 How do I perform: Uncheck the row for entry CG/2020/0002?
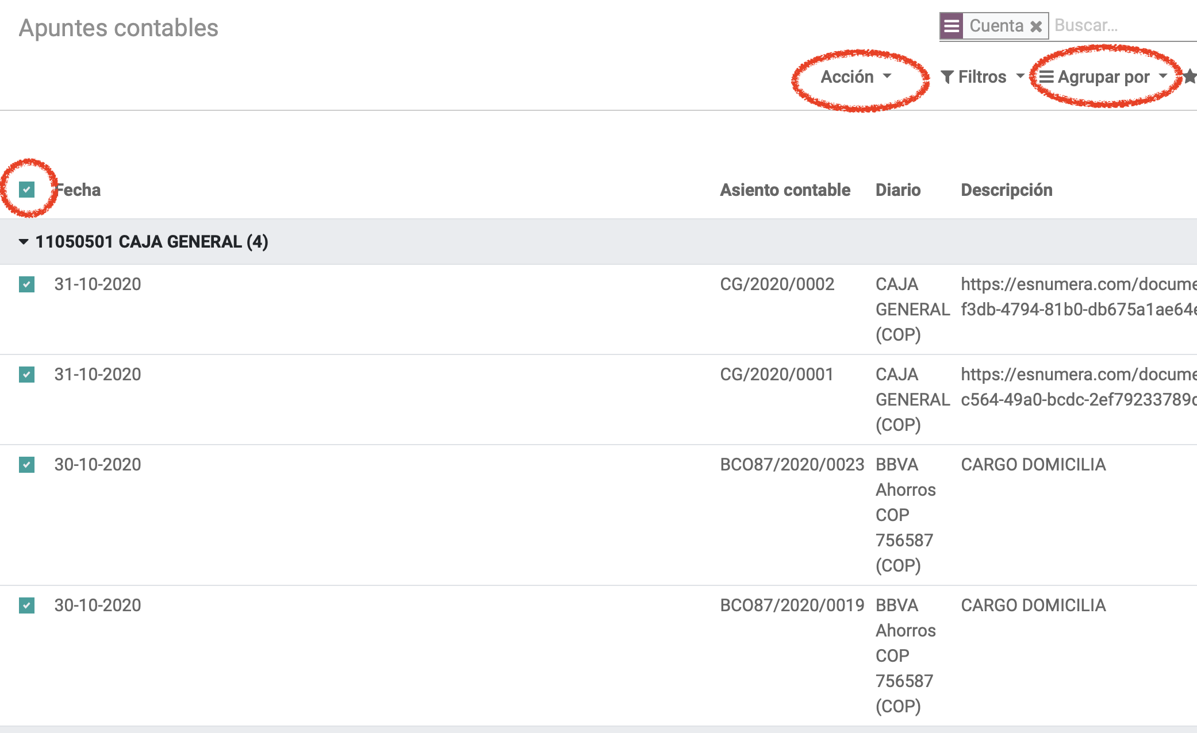click(x=26, y=284)
